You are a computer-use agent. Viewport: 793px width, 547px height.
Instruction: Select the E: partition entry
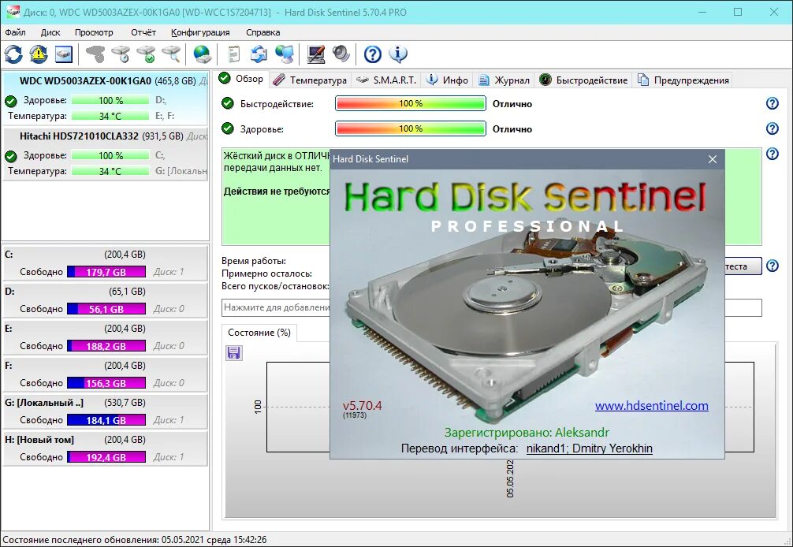105,337
